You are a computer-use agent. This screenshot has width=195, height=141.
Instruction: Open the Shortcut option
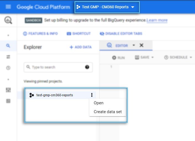click(79, 33)
